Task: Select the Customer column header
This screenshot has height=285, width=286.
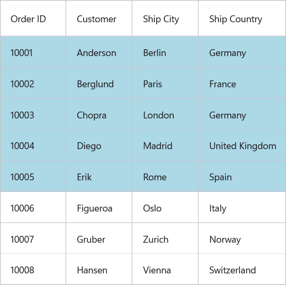Action: pos(99,18)
